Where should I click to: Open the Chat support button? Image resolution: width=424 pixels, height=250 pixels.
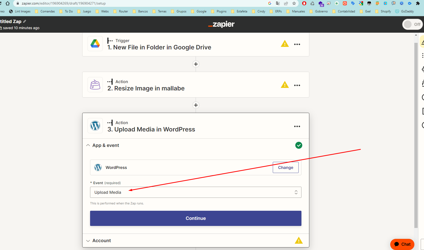402,244
